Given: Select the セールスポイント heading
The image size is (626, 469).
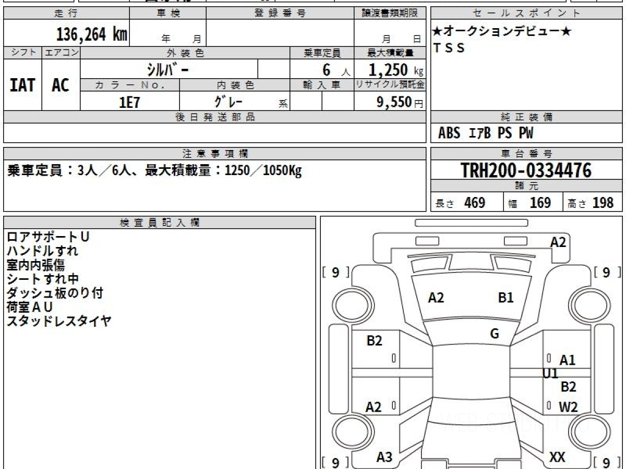Looking at the screenshot, I should (x=527, y=14).
